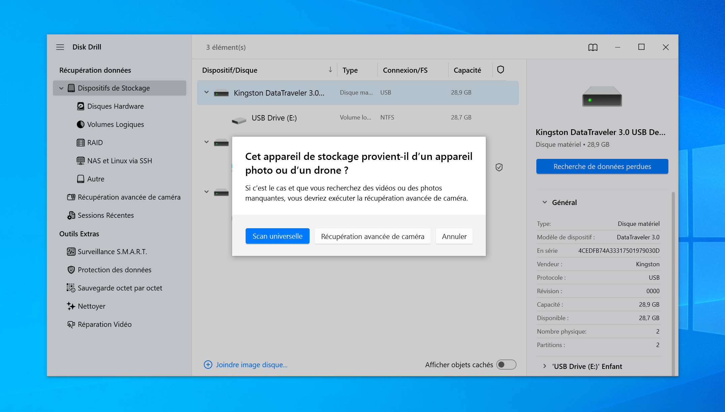Collapse the Kingston DataTraveler row chevron

pyautogui.click(x=207, y=92)
